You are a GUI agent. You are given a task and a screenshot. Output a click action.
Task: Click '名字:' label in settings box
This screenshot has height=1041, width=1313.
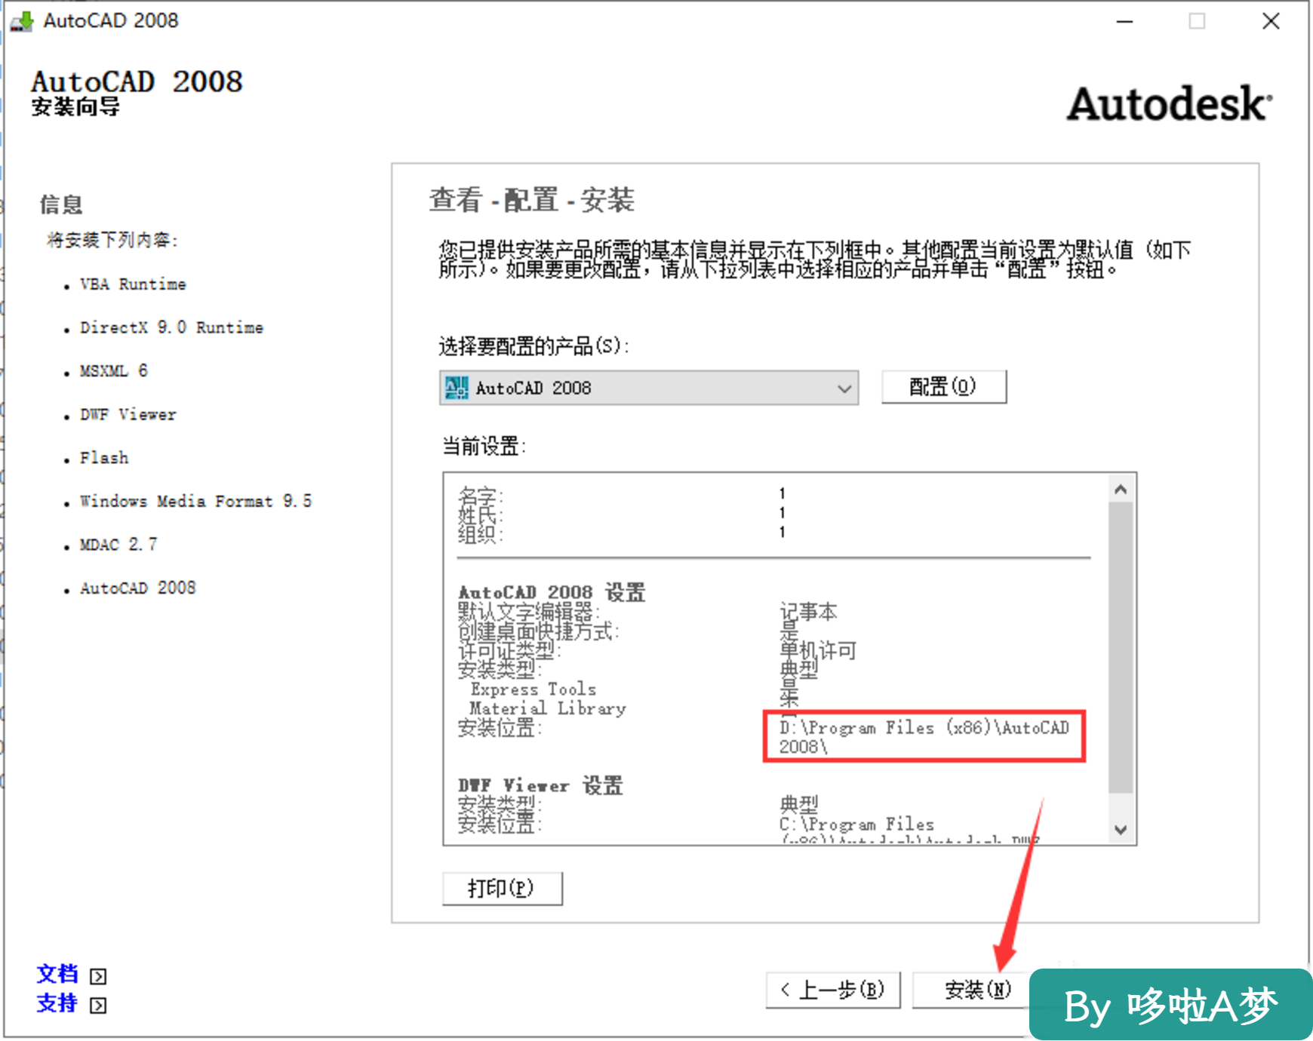(481, 496)
